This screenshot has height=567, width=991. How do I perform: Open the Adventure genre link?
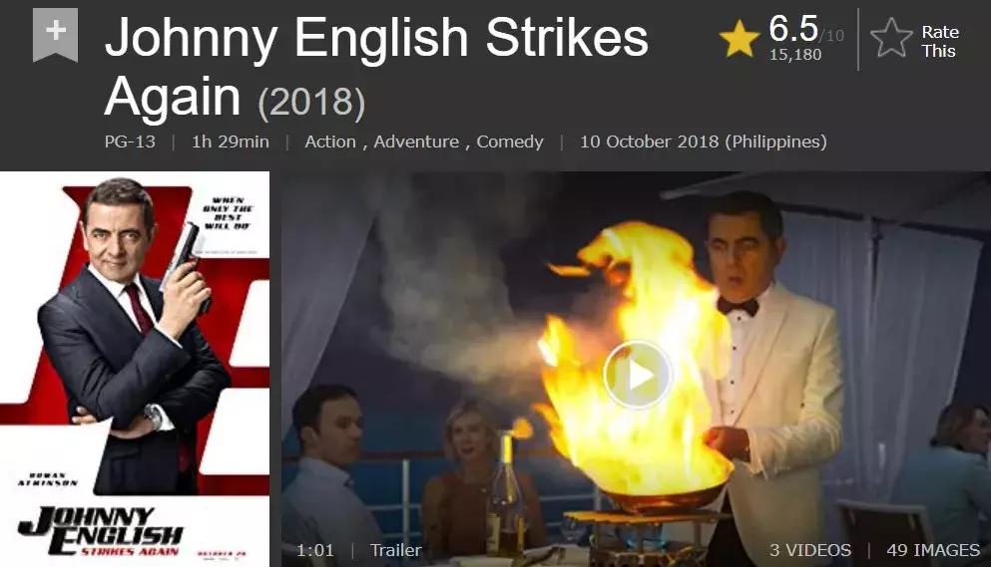[416, 142]
